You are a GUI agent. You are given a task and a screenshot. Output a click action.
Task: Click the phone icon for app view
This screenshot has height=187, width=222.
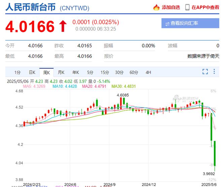pos(187,7)
